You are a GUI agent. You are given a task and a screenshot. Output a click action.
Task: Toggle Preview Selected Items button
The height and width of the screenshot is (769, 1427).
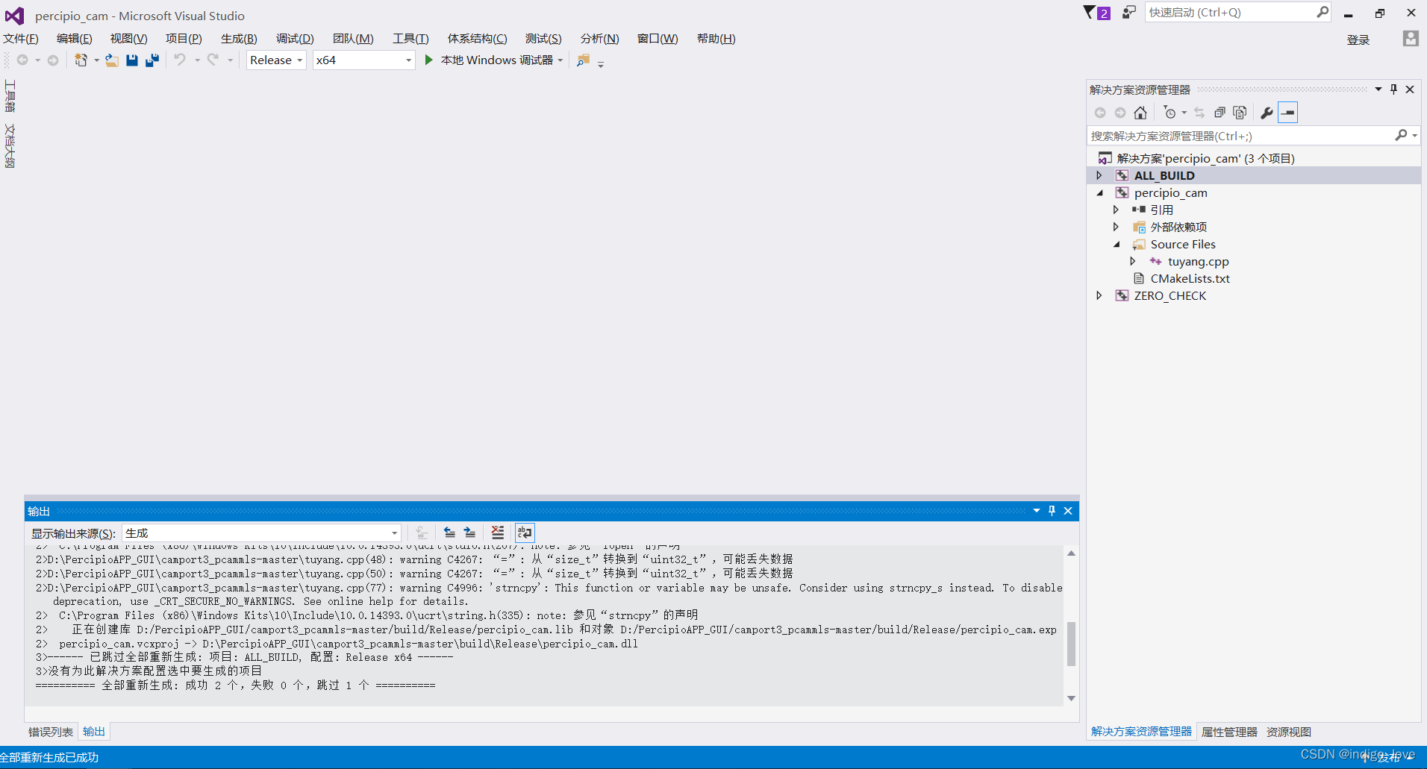coord(1288,113)
